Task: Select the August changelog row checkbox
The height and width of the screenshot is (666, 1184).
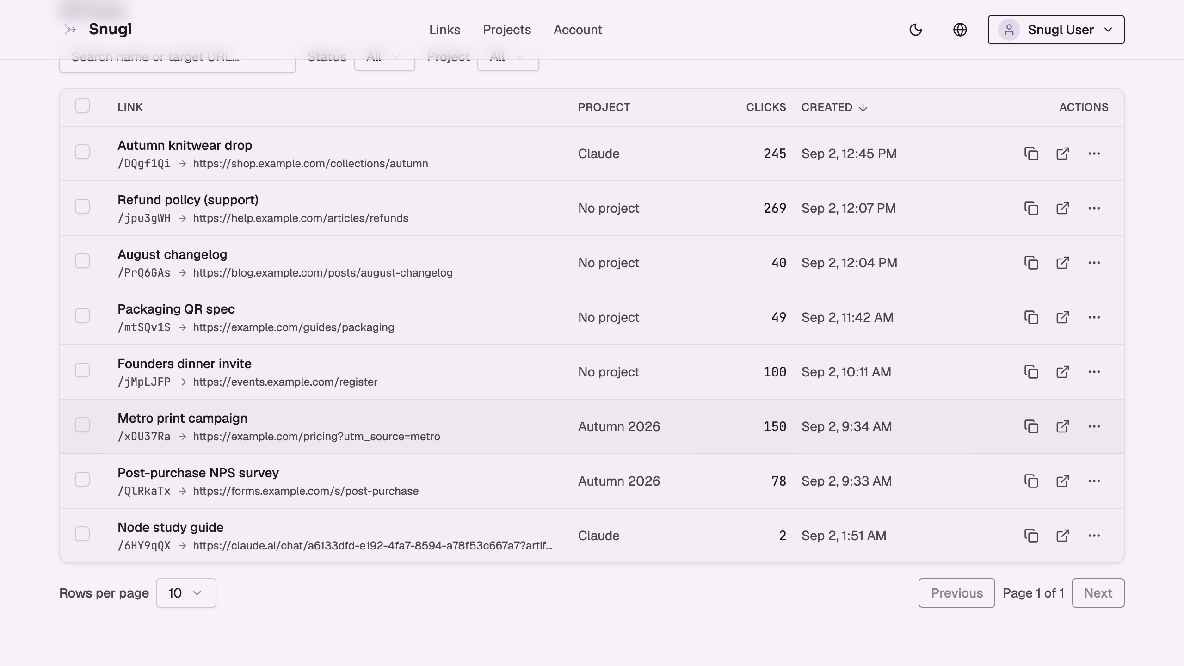Action: tap(82, 261)
